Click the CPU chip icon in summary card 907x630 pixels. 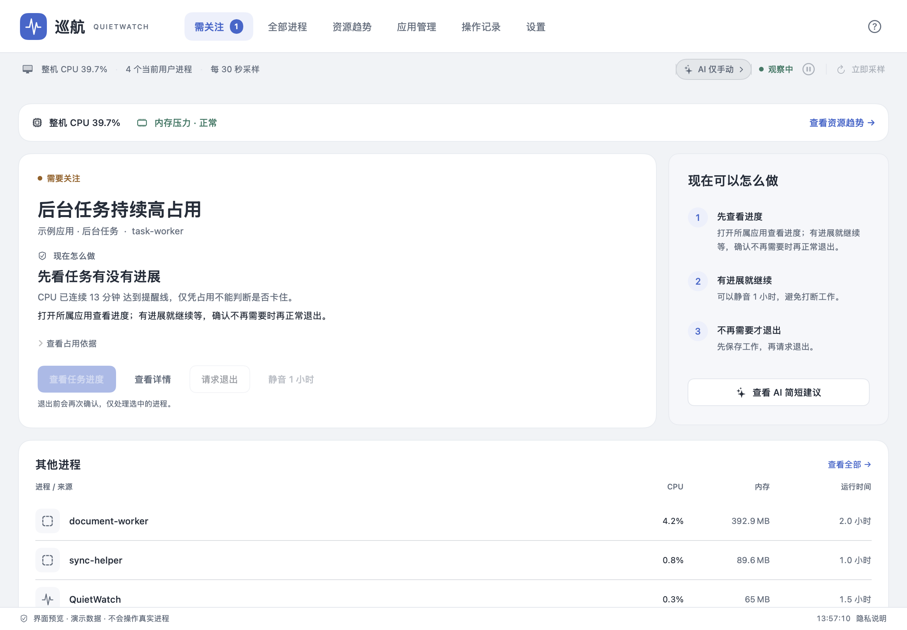[37, 123]
